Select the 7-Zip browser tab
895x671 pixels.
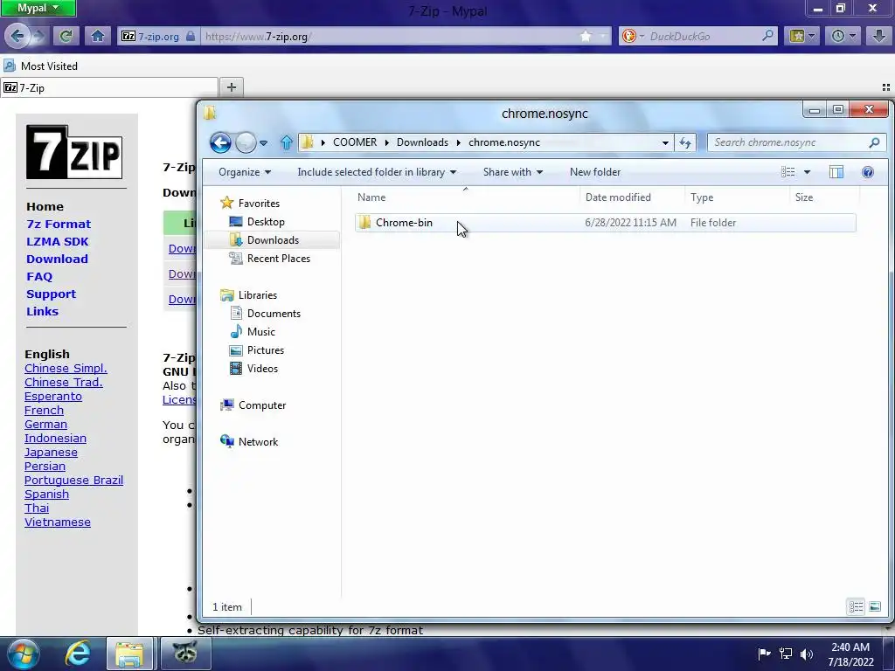(109, 87)
